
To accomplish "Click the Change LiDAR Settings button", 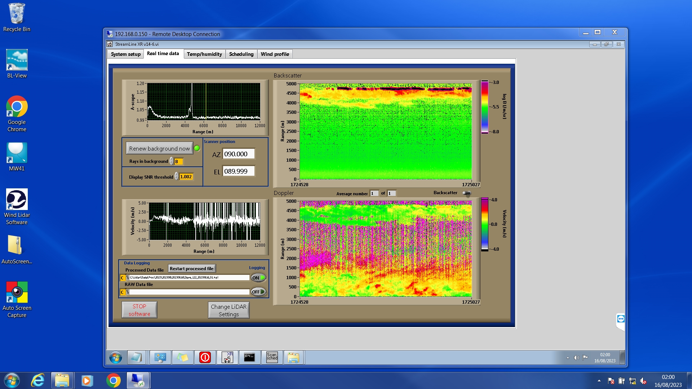I will (x=229, y=310).
